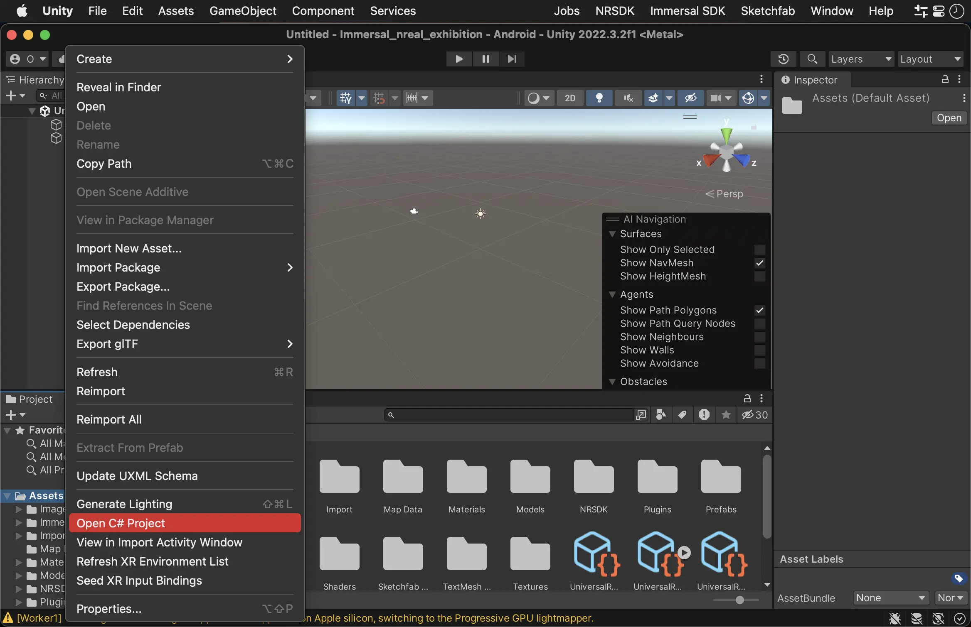The image size is (971, 627).
Task: Open the Window menu in menu bar
Action: [x=832, y=11]
